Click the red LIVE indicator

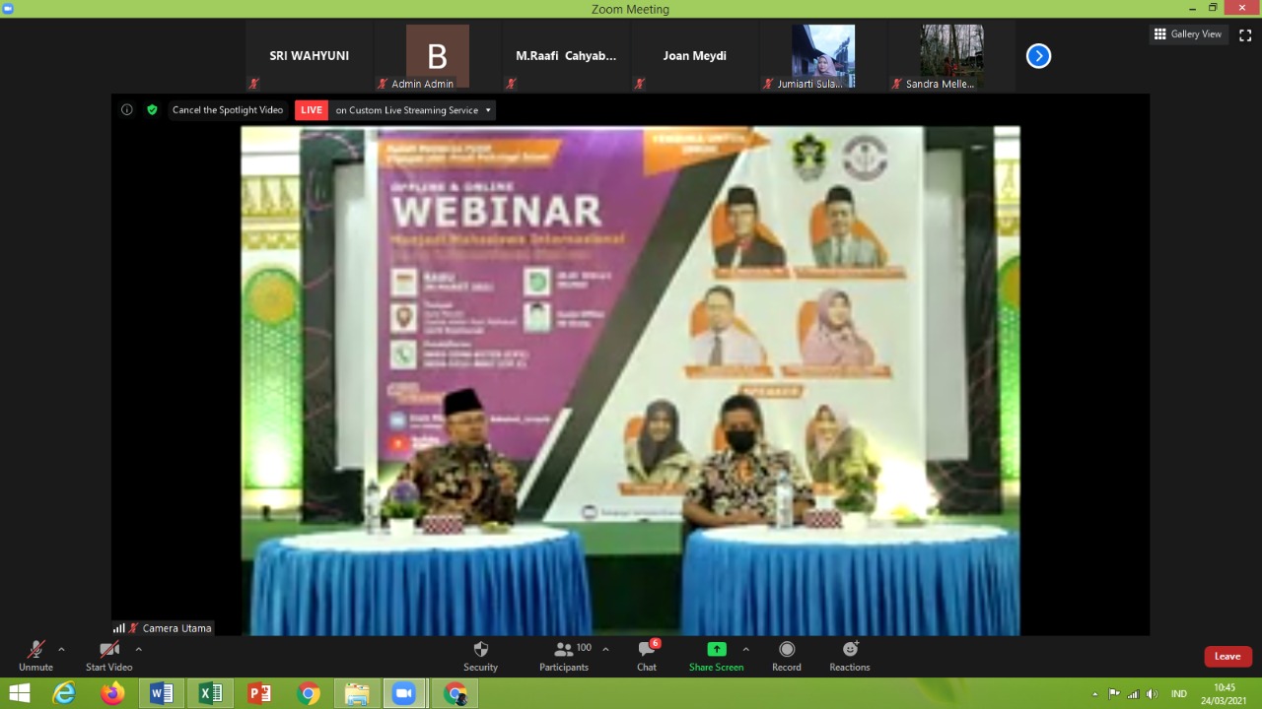pyautogui.click(x=312, y=110)
